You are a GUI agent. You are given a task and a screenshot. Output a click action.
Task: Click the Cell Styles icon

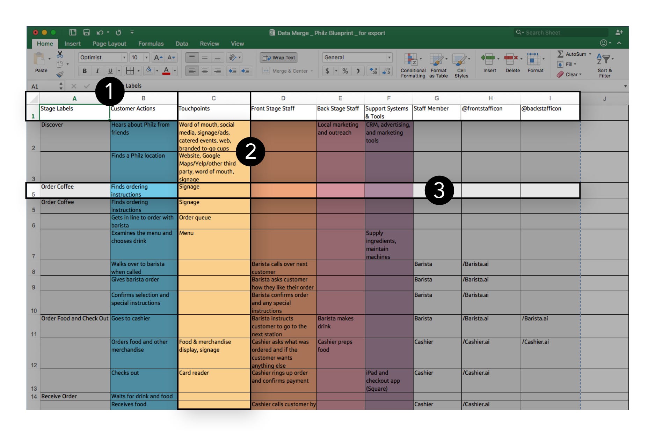(459, 60)
